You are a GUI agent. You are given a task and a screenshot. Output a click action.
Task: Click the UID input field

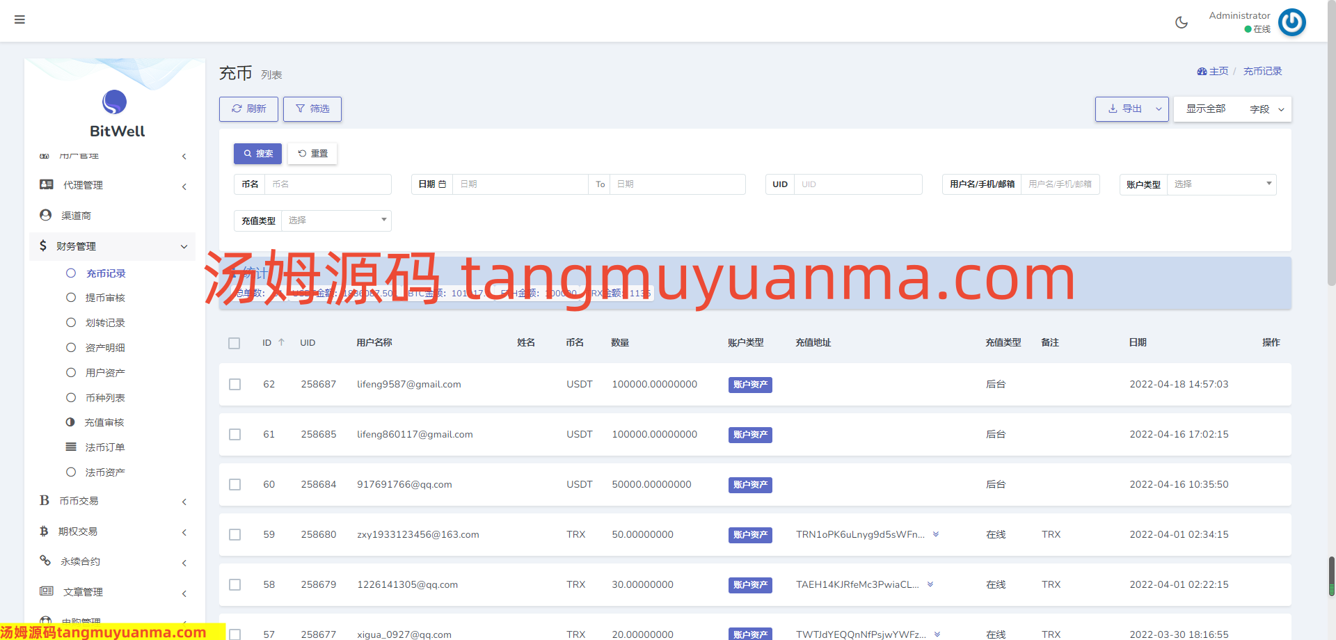[x=857, y=184]
